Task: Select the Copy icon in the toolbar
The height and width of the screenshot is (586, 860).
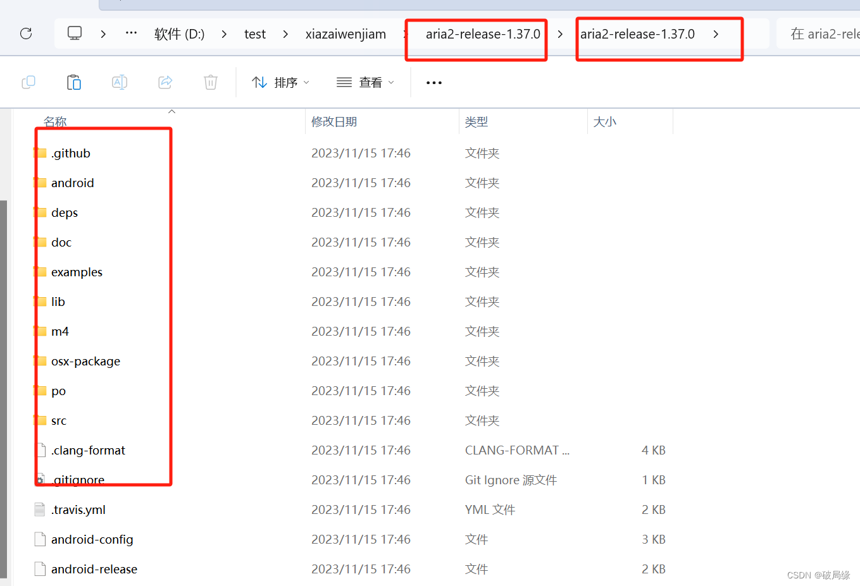Action: (x=28, y=82)
